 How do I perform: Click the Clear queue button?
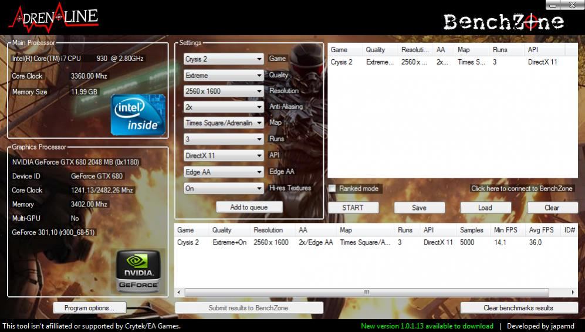click(x=552, y=208)
